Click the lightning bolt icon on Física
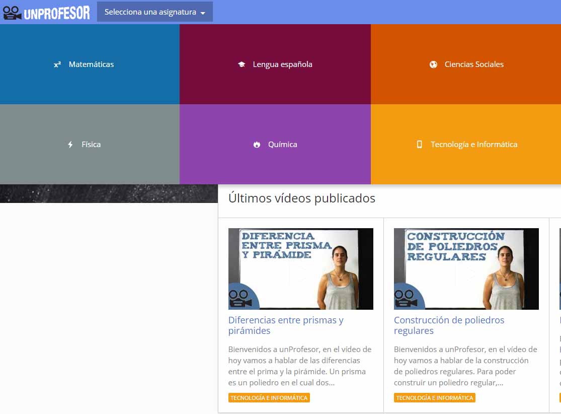This screenshot has width=561, height=414. point(70,144)
